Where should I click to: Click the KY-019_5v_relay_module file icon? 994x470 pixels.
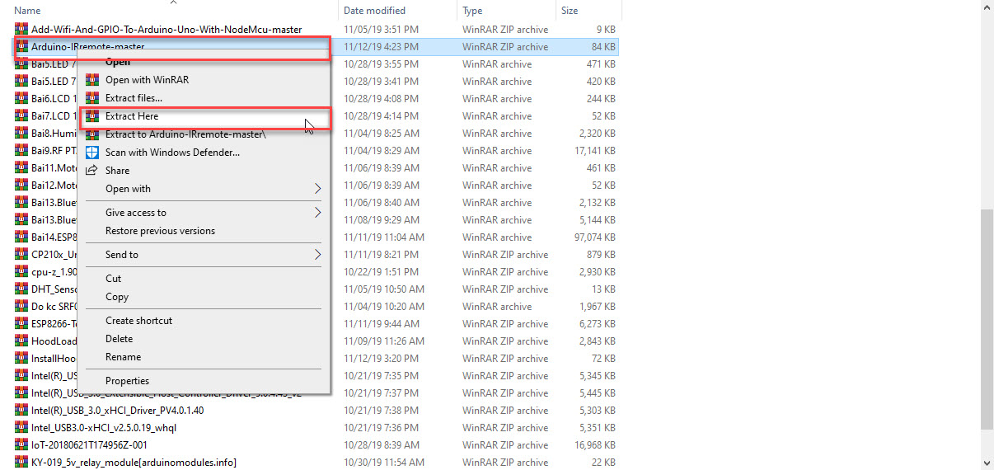tap(21, 463)
